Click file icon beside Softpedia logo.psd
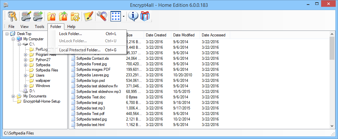Image resolution: width=338 pixels, height=139 pixels. 73,81
